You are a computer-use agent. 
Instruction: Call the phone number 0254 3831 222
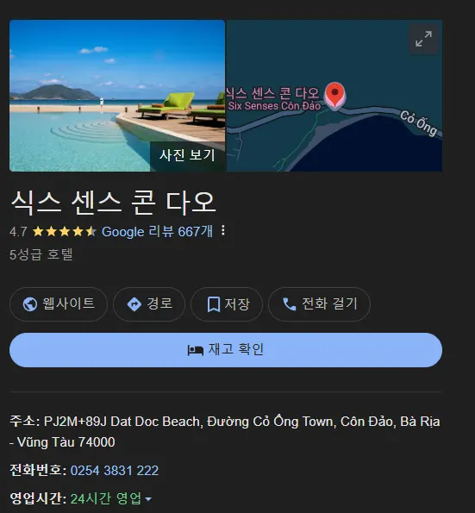coord(115,471)
